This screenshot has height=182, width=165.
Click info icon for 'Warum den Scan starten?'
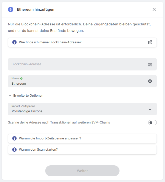[x=14, y=150]
